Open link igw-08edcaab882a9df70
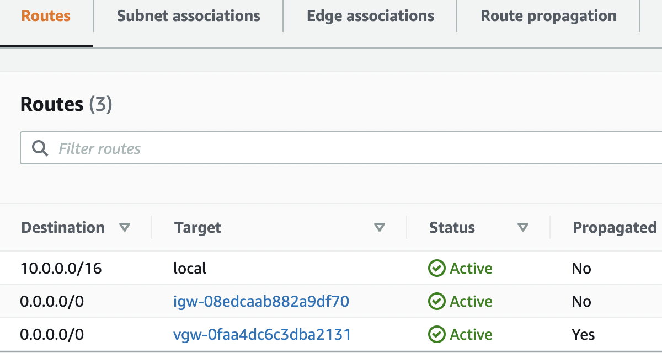This screenshot has width=662, height=353. tap(261, 301)
